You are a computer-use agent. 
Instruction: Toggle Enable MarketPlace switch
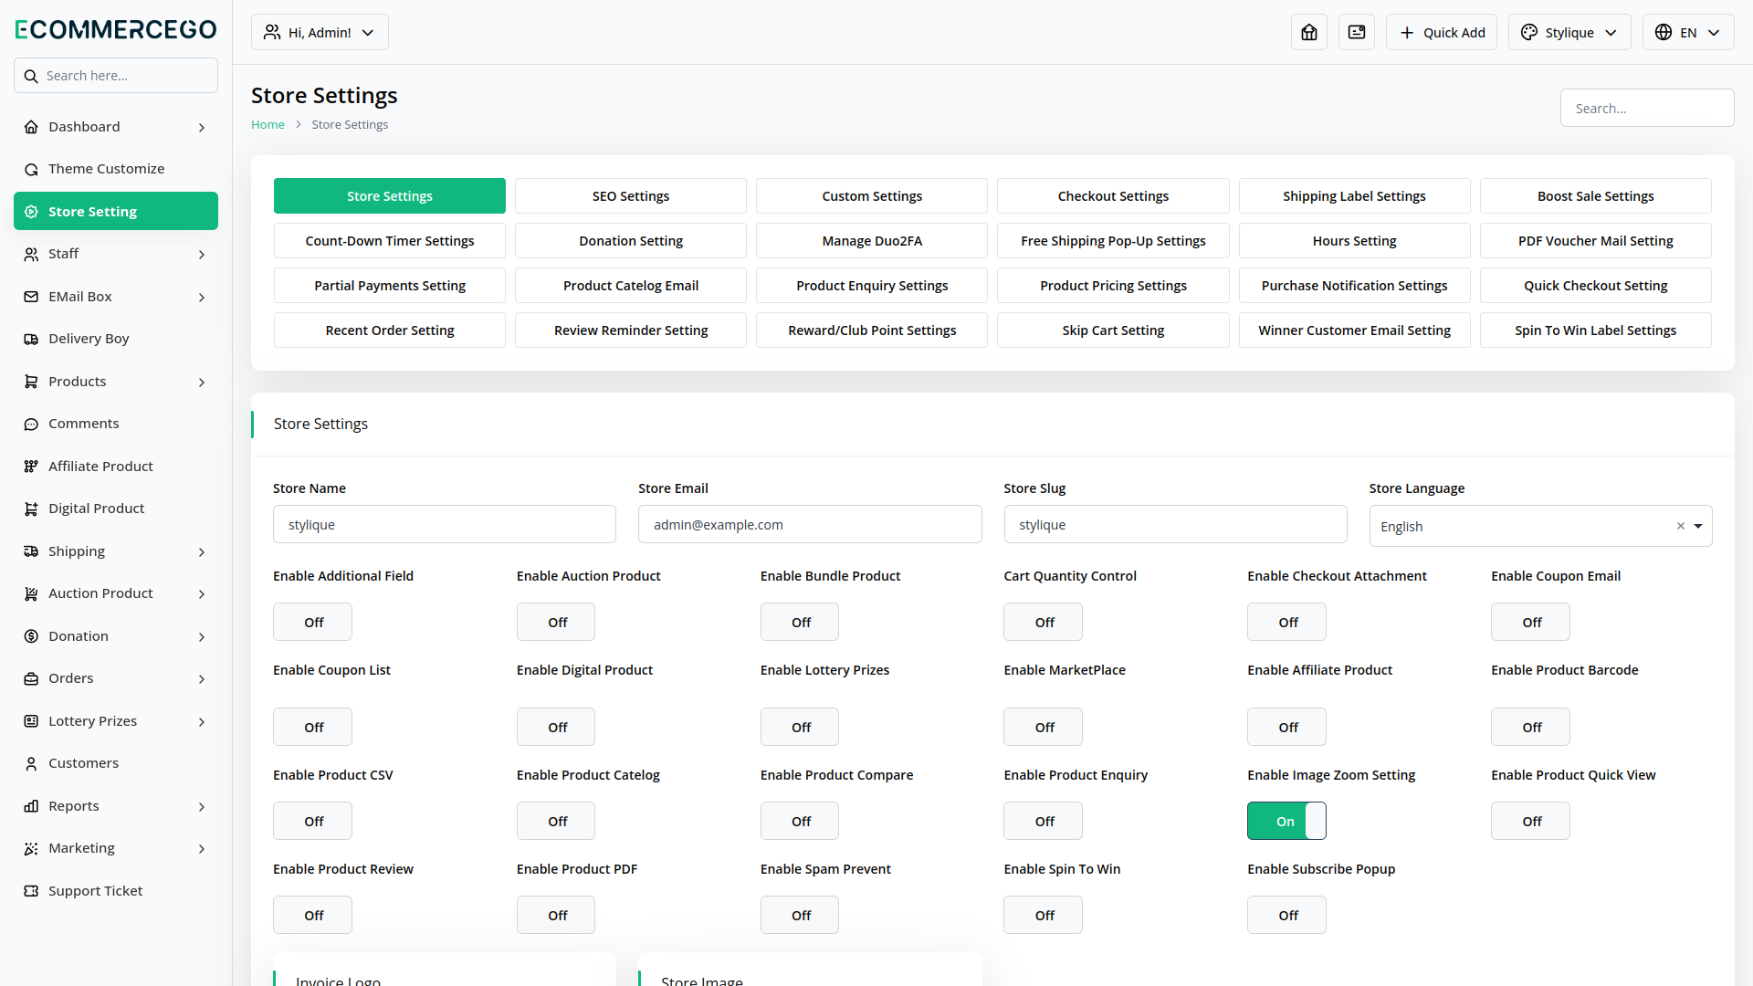(1043, 727)
